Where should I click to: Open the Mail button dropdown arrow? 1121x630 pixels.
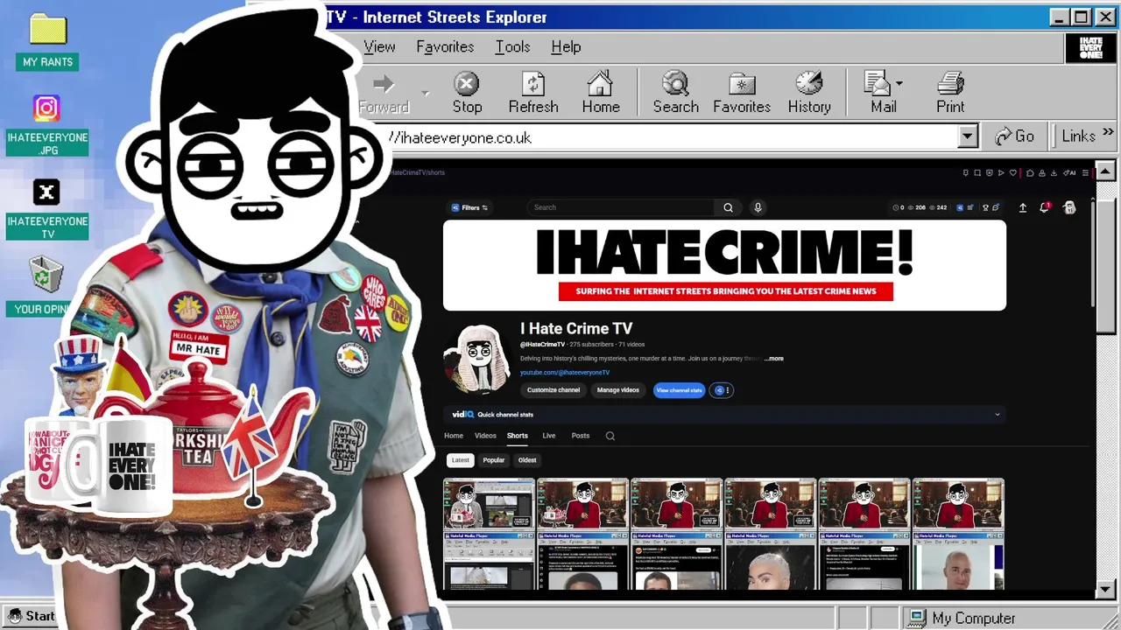pos(899,85)
